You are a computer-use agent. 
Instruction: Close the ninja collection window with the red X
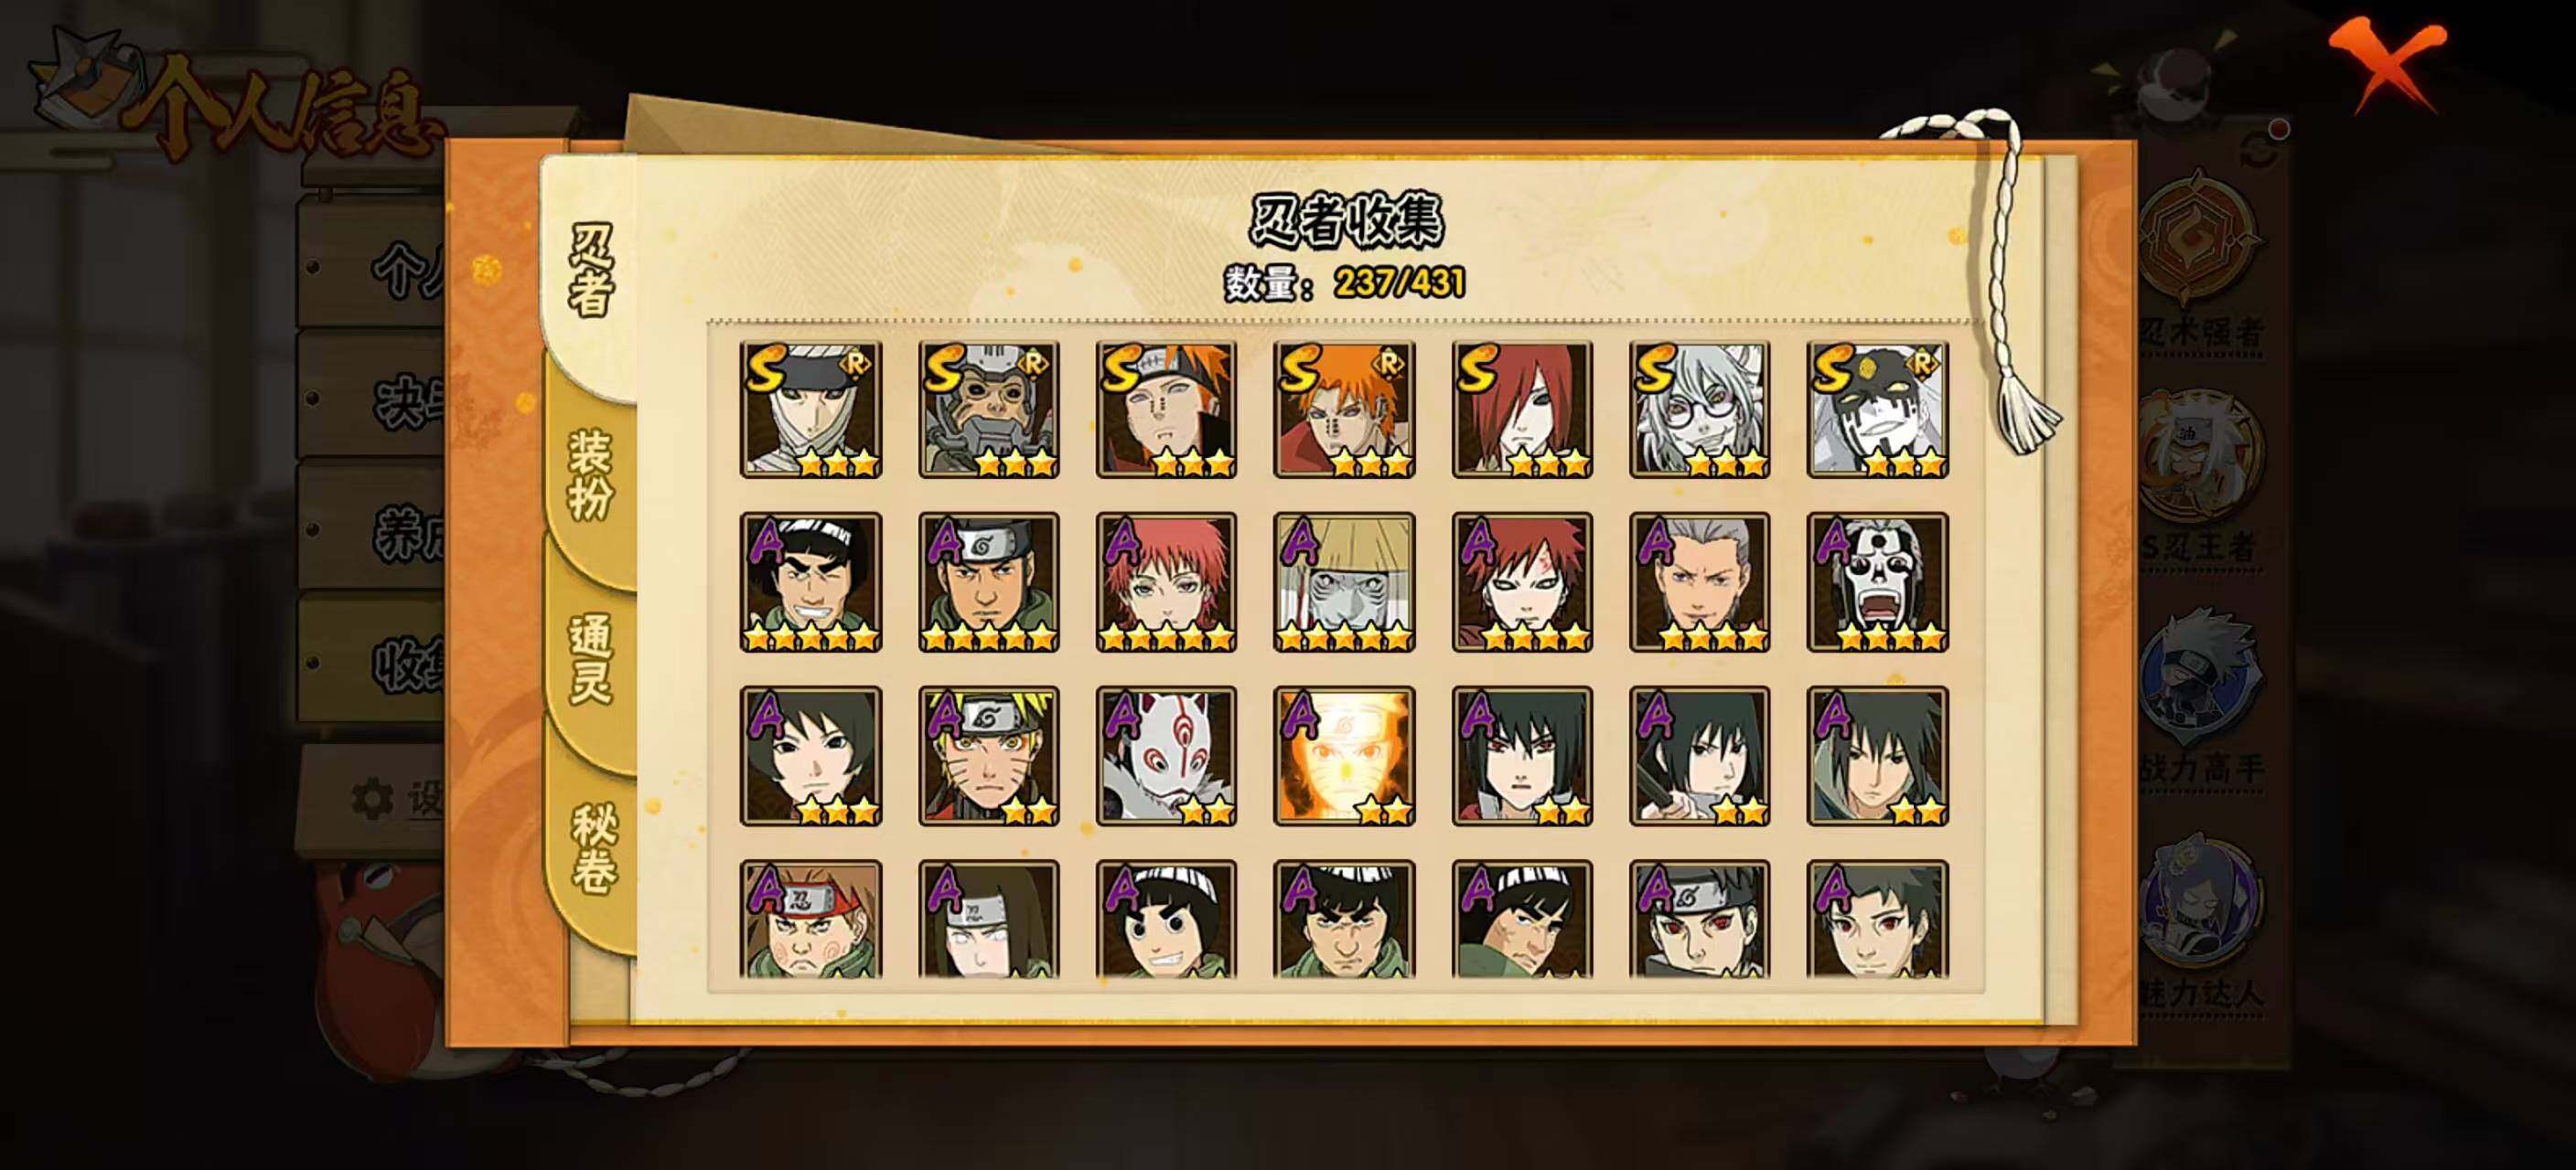(x=2388, y=62)
